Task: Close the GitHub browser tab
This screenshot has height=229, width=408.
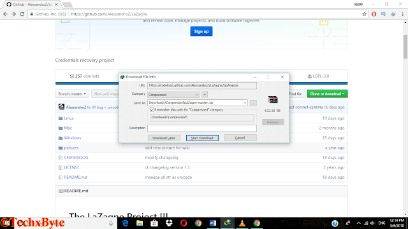Action: pos(57,4)
